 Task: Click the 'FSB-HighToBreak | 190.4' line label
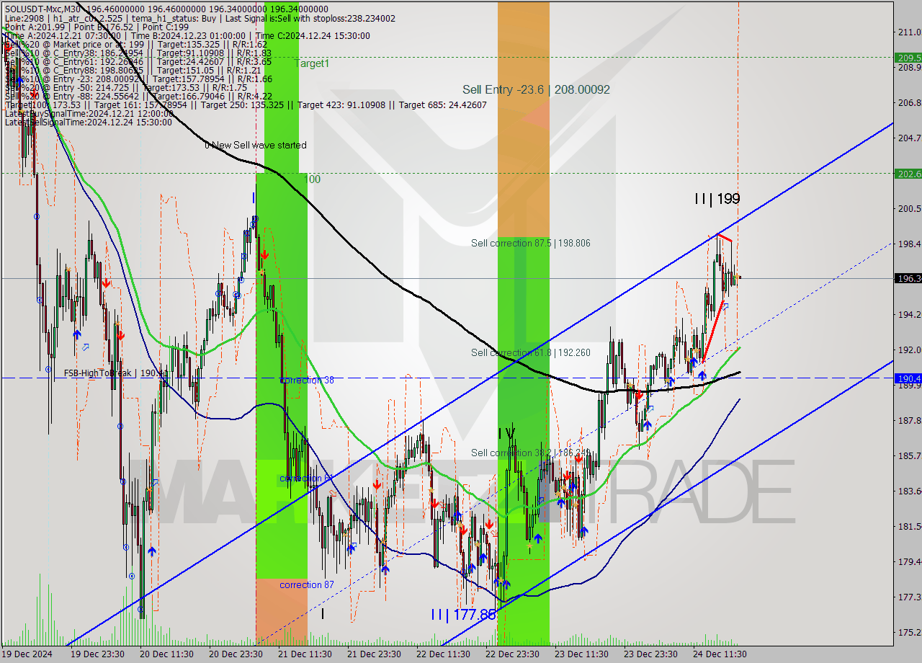pyautogui.click(x=115, y=373)
